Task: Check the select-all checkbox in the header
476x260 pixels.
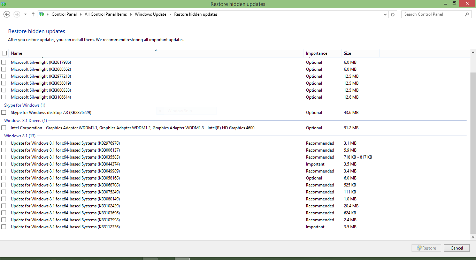Action: click(x=4, y=53)
